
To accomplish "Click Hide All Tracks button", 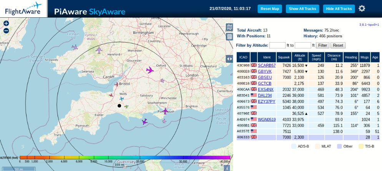I will point(339,9).
